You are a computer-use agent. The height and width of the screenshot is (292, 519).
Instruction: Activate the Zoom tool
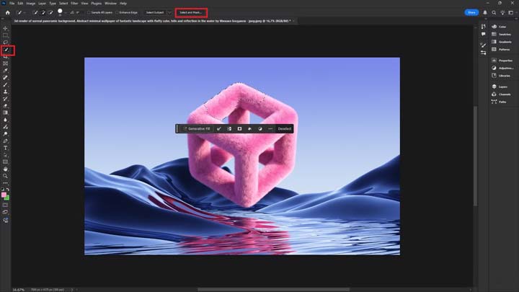(6, 175)
